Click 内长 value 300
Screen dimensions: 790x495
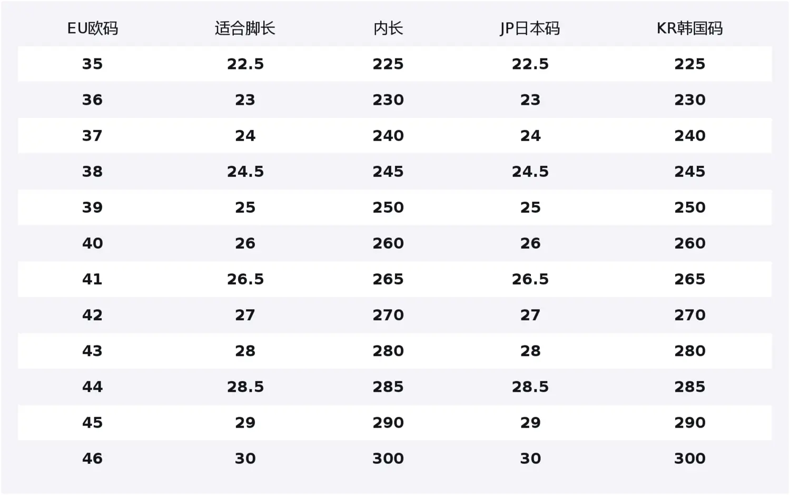388,459
